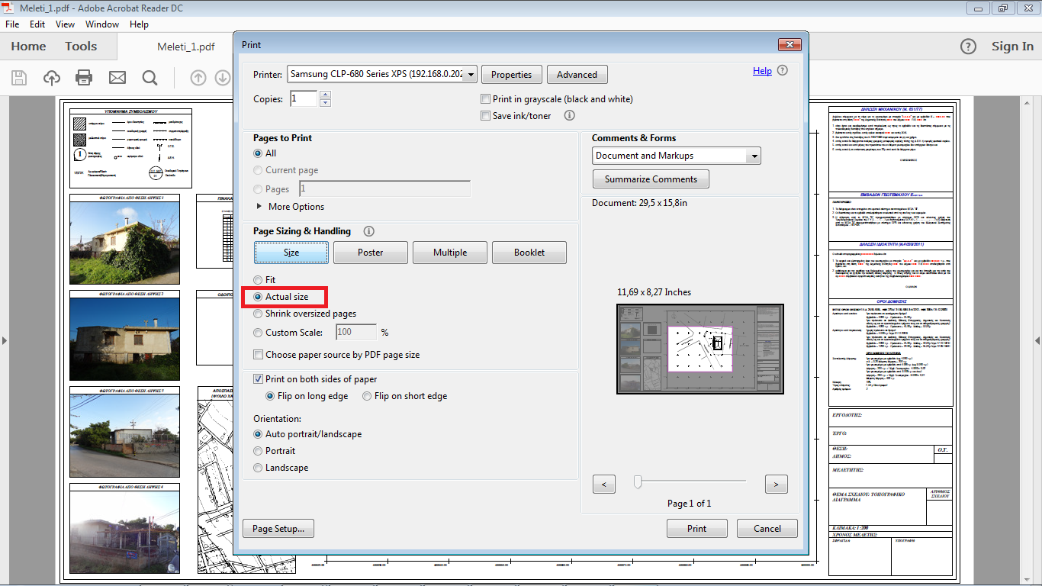Open the File menu
This screenshot has height=586, width=1042.
point(12,24)
